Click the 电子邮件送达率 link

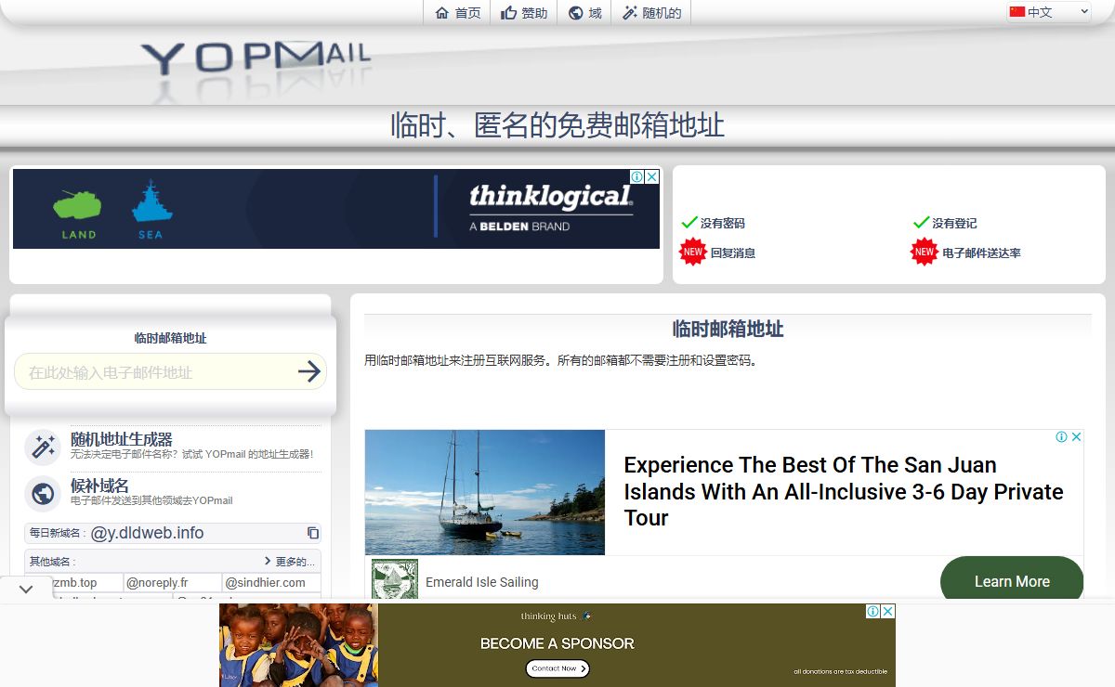(982, 253)
